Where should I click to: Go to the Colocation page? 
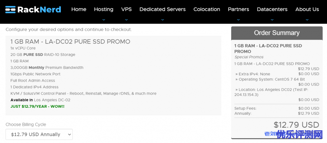pyautogui.click(x=207, y=9)
